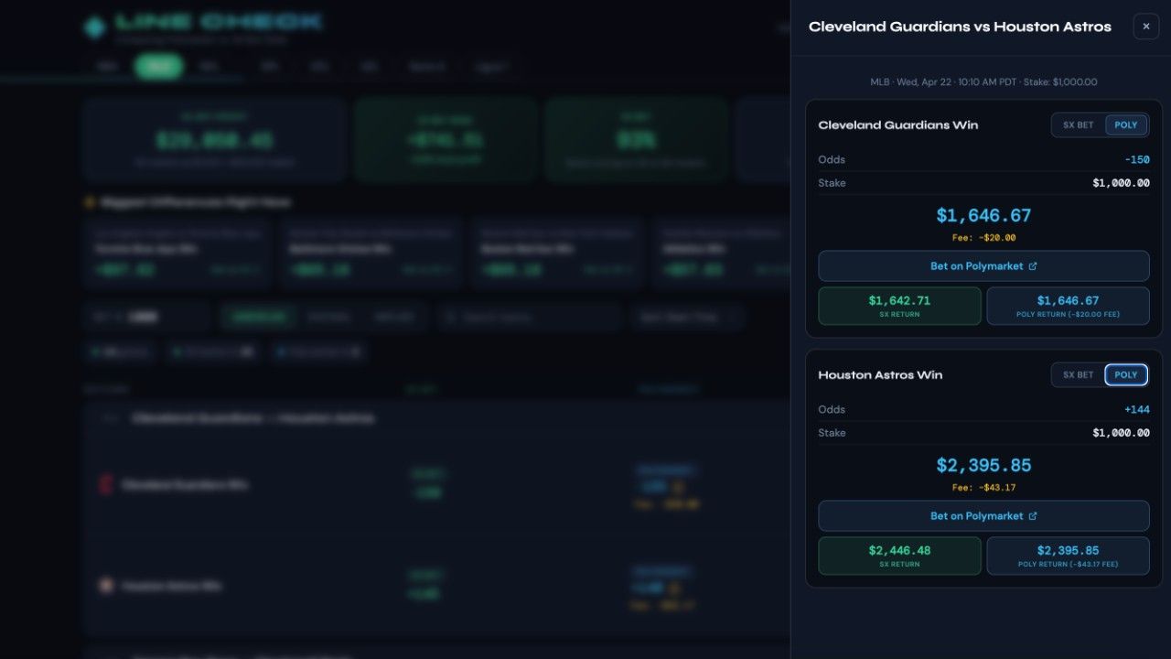Click Bet on Polymarket for Cleveland Guardians

tap(983, 266)
